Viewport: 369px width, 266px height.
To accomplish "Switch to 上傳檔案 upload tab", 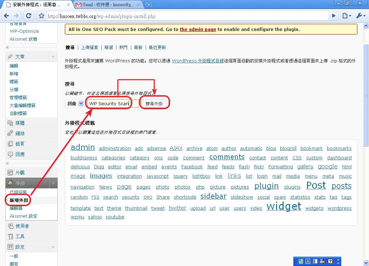I will tap(89, 47).
